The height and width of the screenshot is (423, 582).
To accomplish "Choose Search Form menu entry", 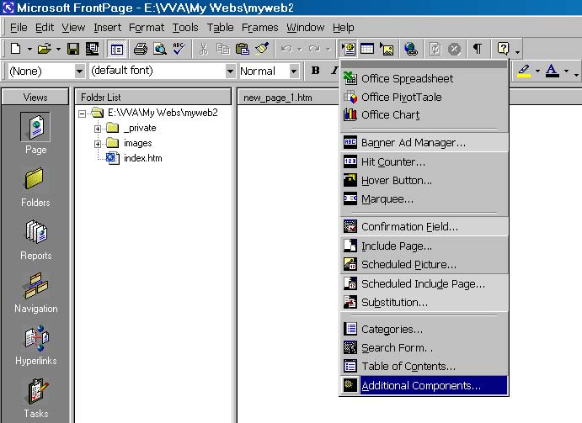I will [424, 348].
